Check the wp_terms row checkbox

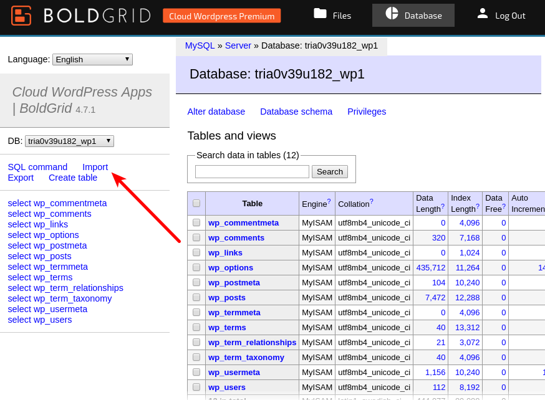pyautogui.click(x=196, y=327)
